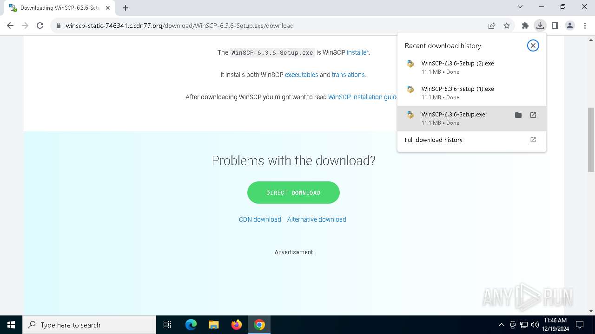Go back to the previous page

10,26
